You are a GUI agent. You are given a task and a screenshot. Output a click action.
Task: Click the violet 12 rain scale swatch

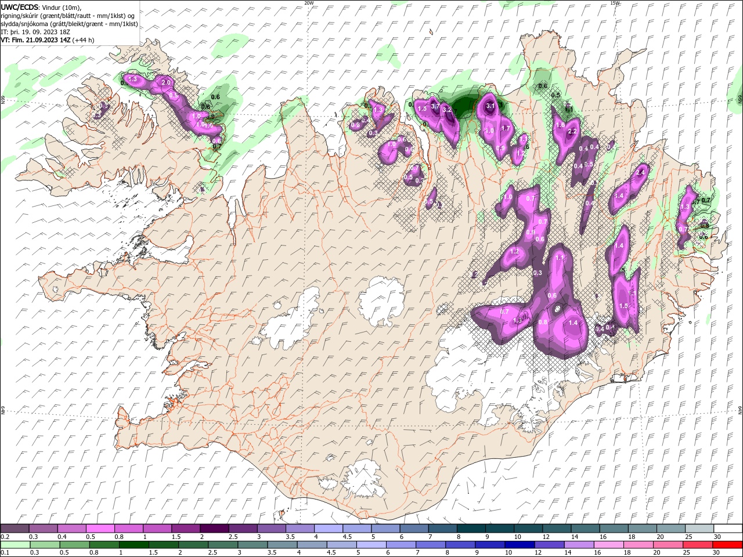point(549,545)
